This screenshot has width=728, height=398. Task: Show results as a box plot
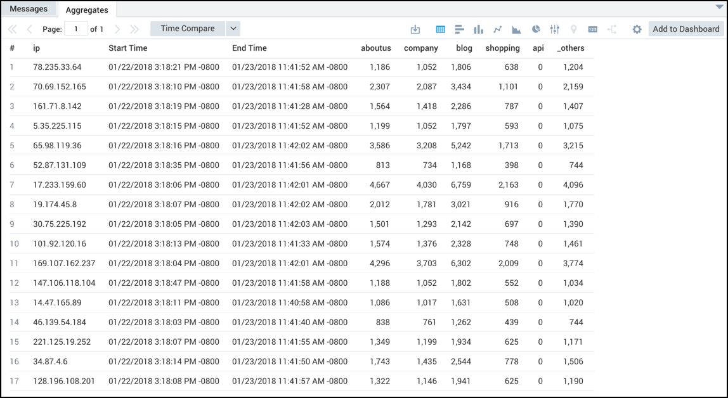coord(555,29)
